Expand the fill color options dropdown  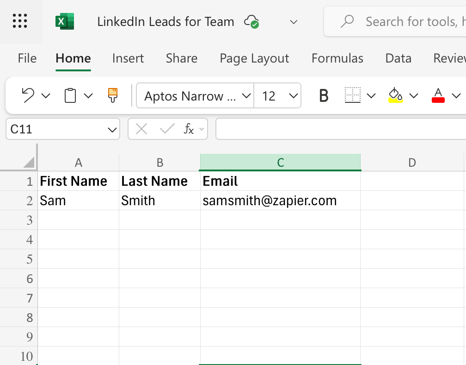tap(414, 96)
